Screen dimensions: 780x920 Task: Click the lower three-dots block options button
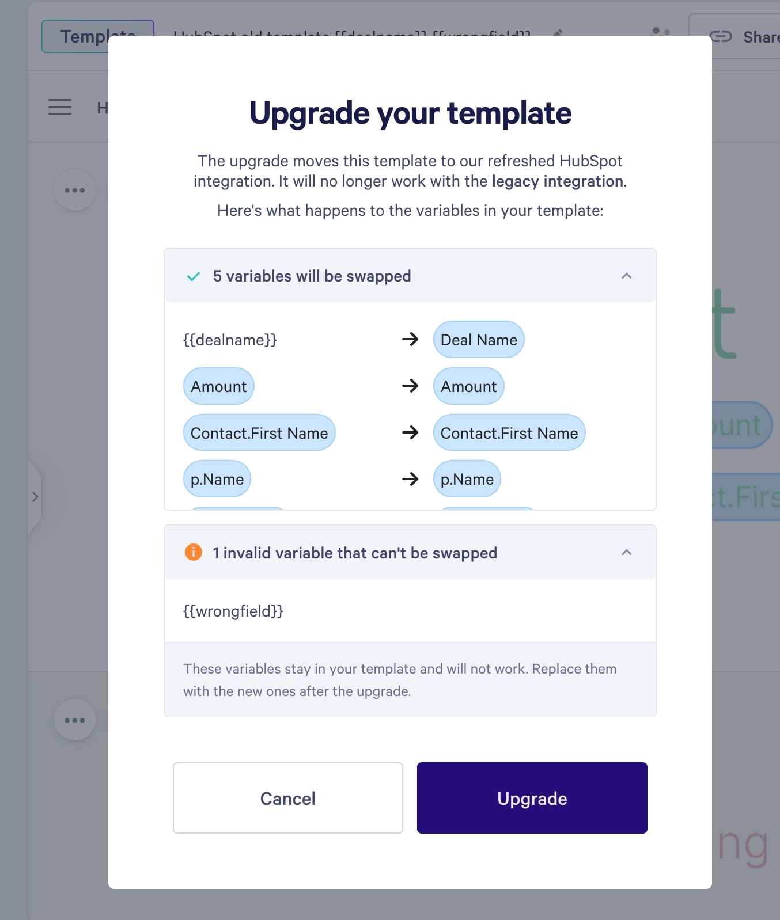point(75,720)
